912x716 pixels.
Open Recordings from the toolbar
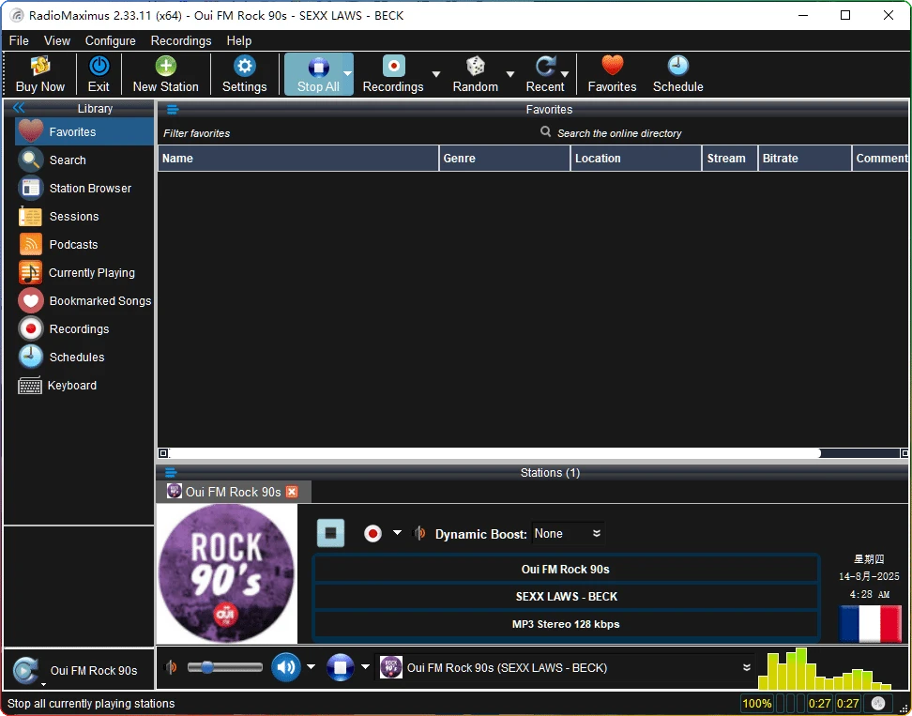click(x=393, y=74)
